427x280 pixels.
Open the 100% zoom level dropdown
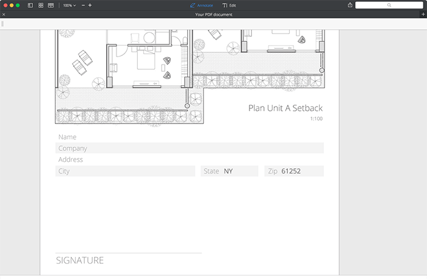70,5
